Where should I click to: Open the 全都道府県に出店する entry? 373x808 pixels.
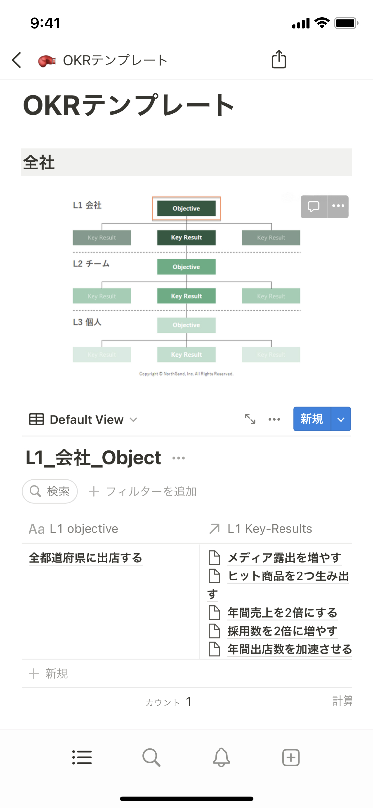pyautogui.click(x=86, y=558)
